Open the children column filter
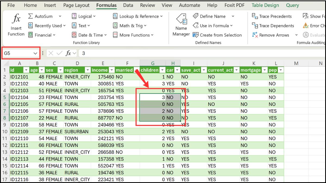326x183 pixels. click(162, 70)
